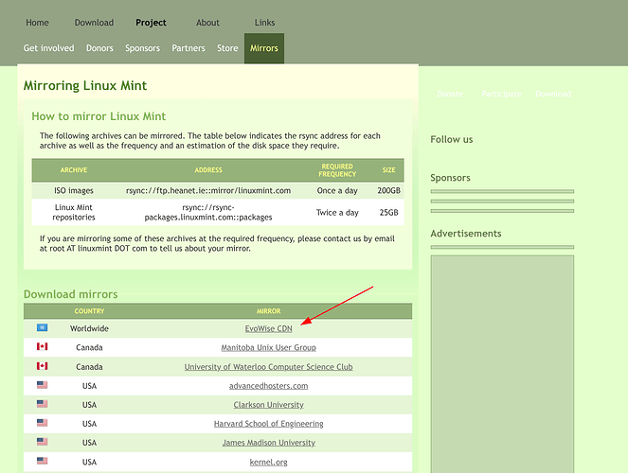Click the Mirroring Linux Mint heading
This screenshot has height=473, width=628.
pos(85,86)
